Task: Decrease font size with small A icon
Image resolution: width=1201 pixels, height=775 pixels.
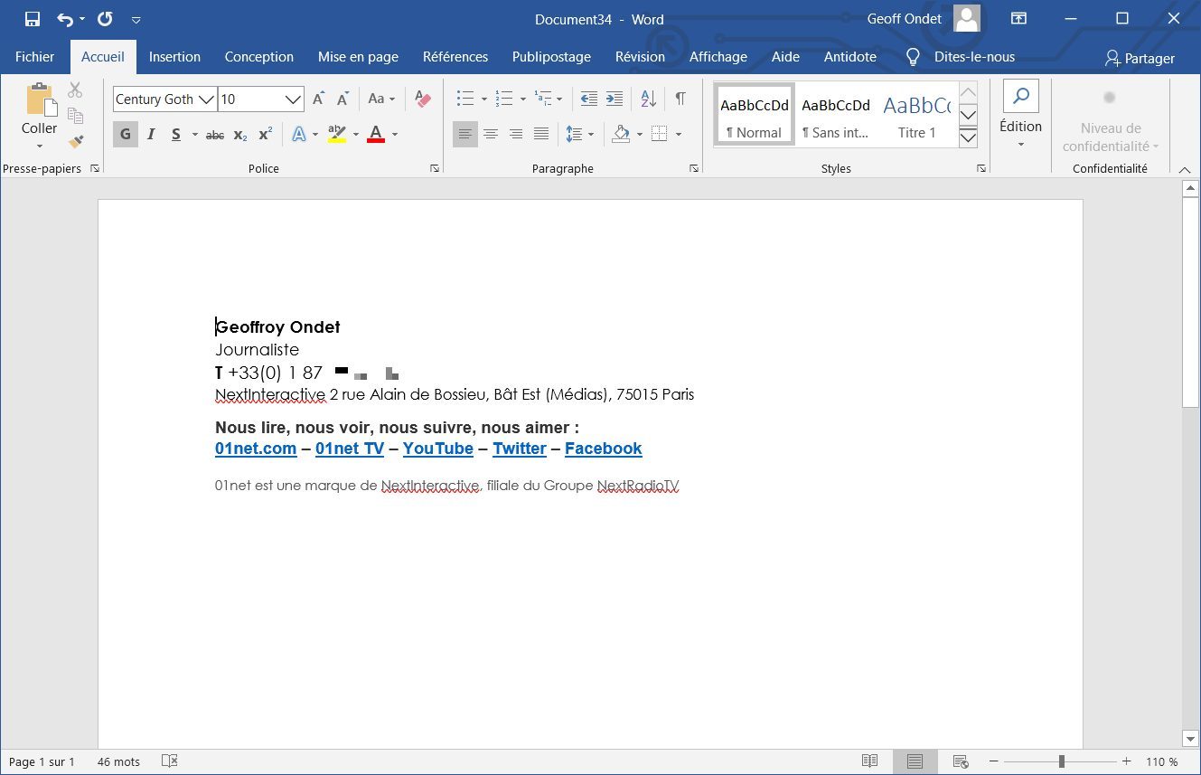Action: [342, 99]
